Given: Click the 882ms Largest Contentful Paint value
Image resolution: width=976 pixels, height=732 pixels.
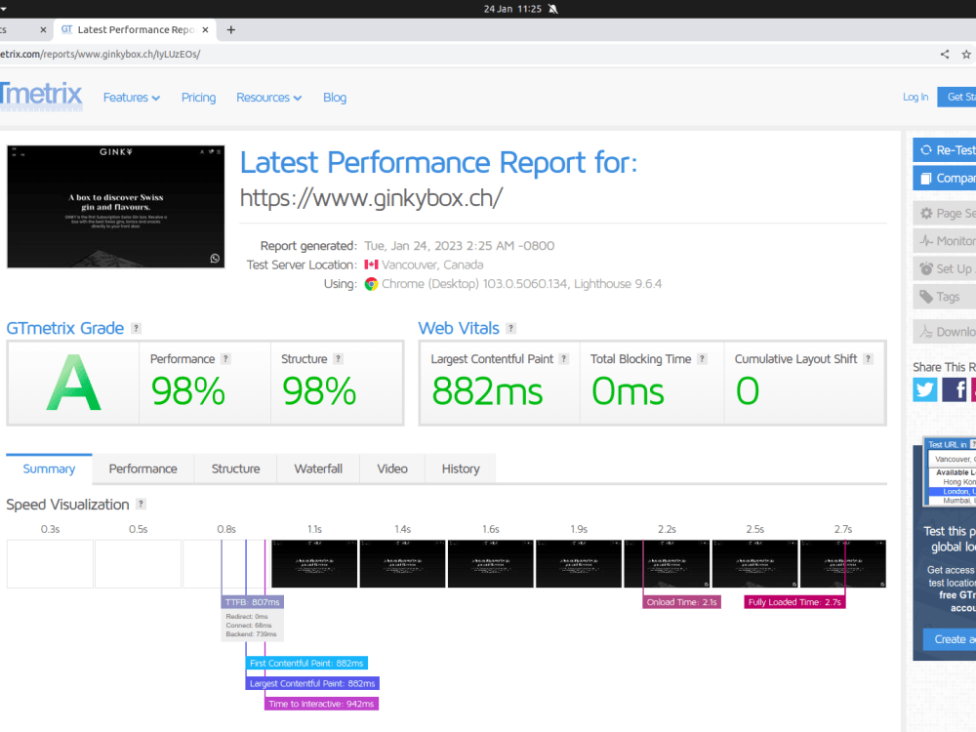Looking at the screenshot, I should [487, 391].
